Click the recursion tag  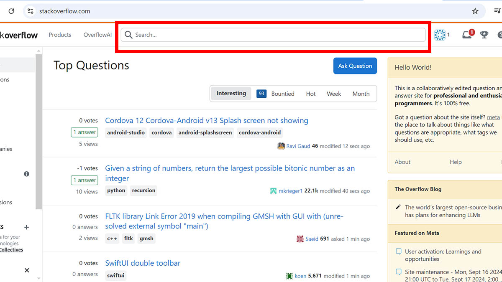pyautogui.click(x=143, y=191)
